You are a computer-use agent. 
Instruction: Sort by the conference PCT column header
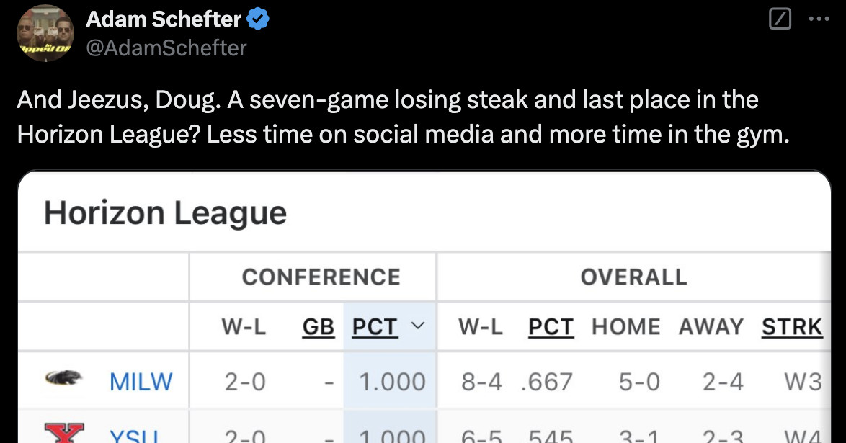[375, 327]
